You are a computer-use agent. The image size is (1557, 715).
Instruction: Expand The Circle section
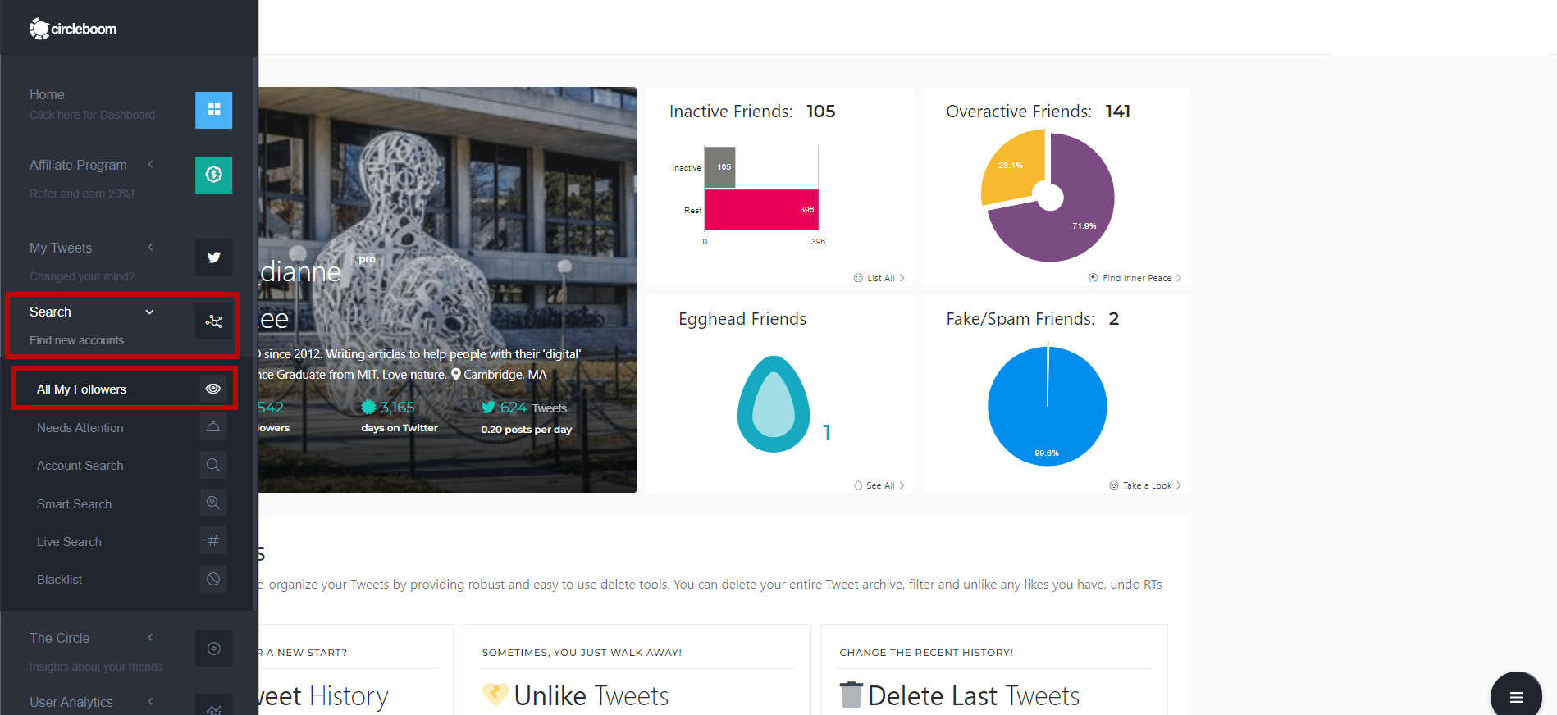click(150, 637)
